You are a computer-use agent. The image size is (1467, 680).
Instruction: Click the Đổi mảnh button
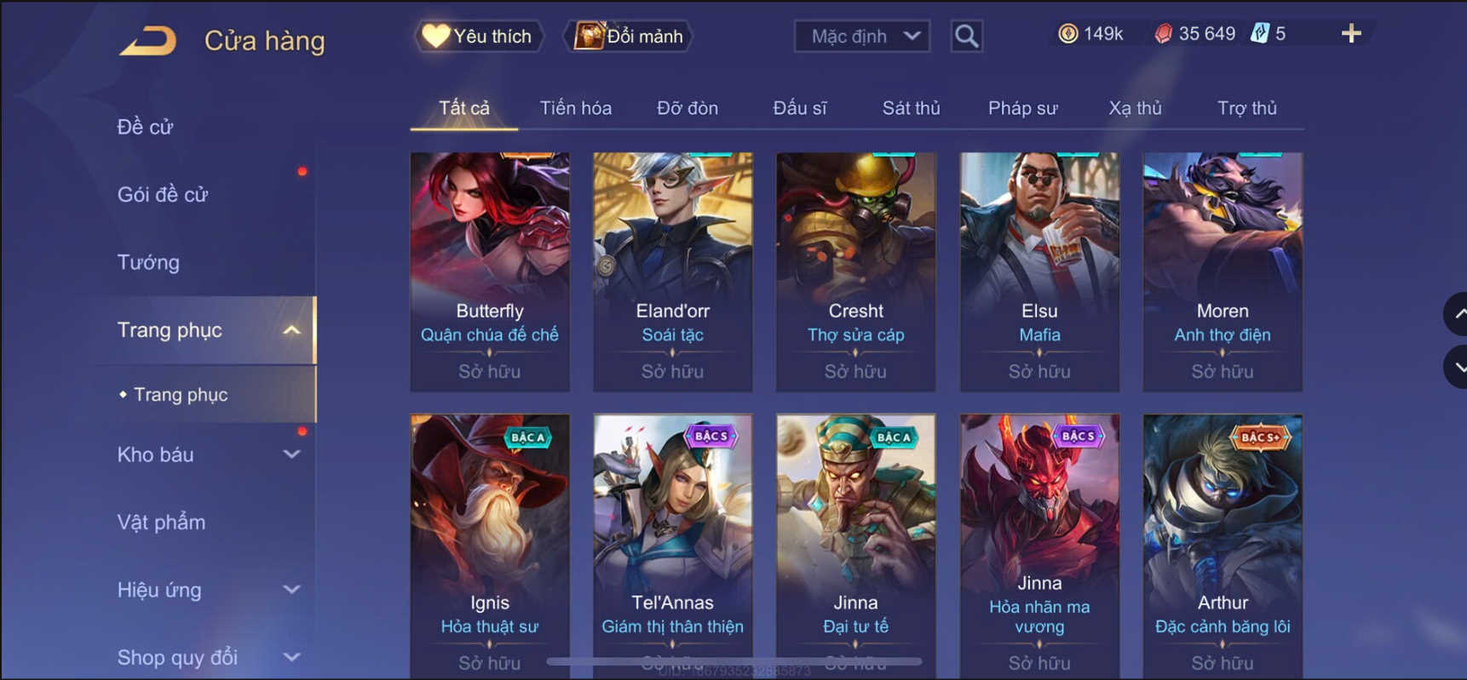pos(629,36)
